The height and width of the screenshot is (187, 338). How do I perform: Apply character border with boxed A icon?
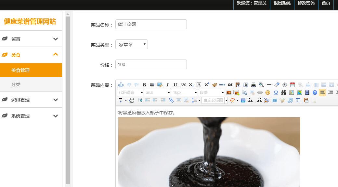point(199,85)
